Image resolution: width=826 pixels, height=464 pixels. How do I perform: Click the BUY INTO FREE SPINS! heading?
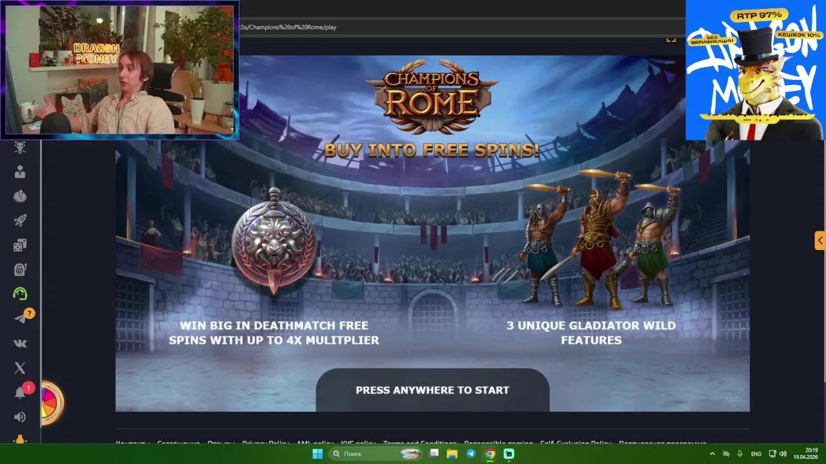432,150
